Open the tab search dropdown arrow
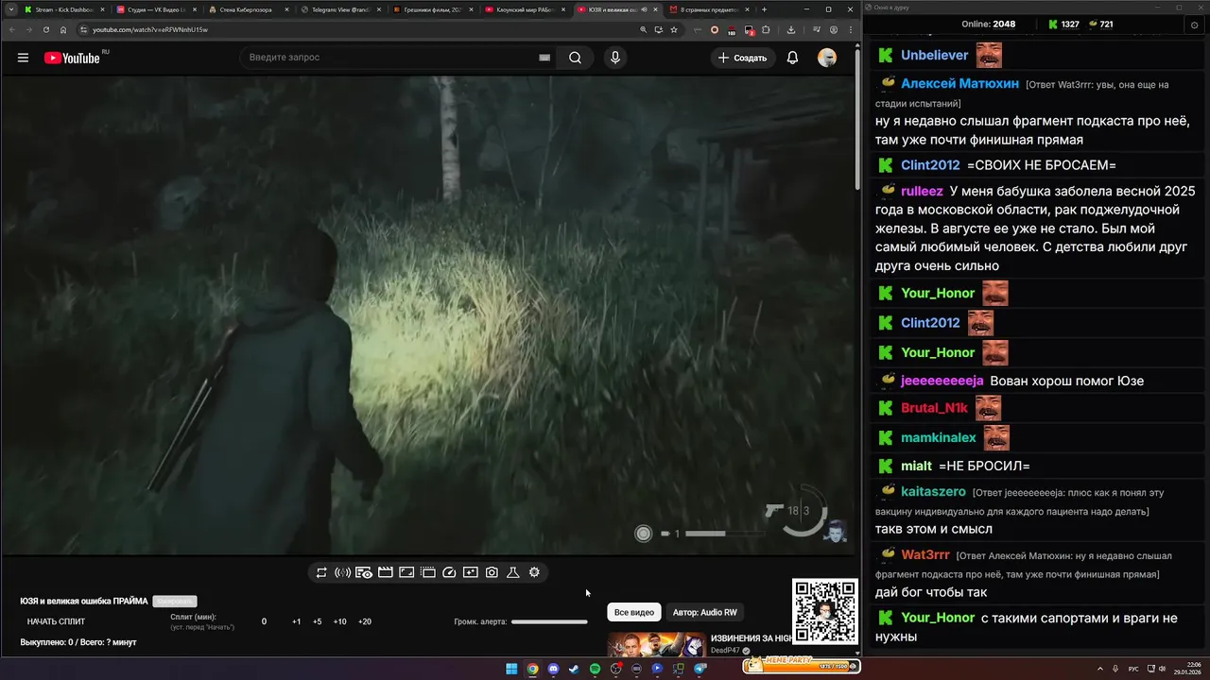Image resolution: width=1210 pixels, height=680 pixels. tap(10, 9)
